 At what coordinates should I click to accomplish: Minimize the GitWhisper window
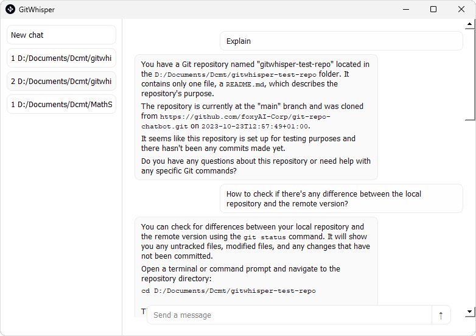coord(406,9)
